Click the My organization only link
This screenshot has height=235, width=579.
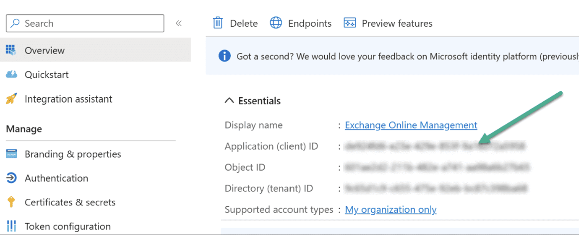tap(390, 210)
